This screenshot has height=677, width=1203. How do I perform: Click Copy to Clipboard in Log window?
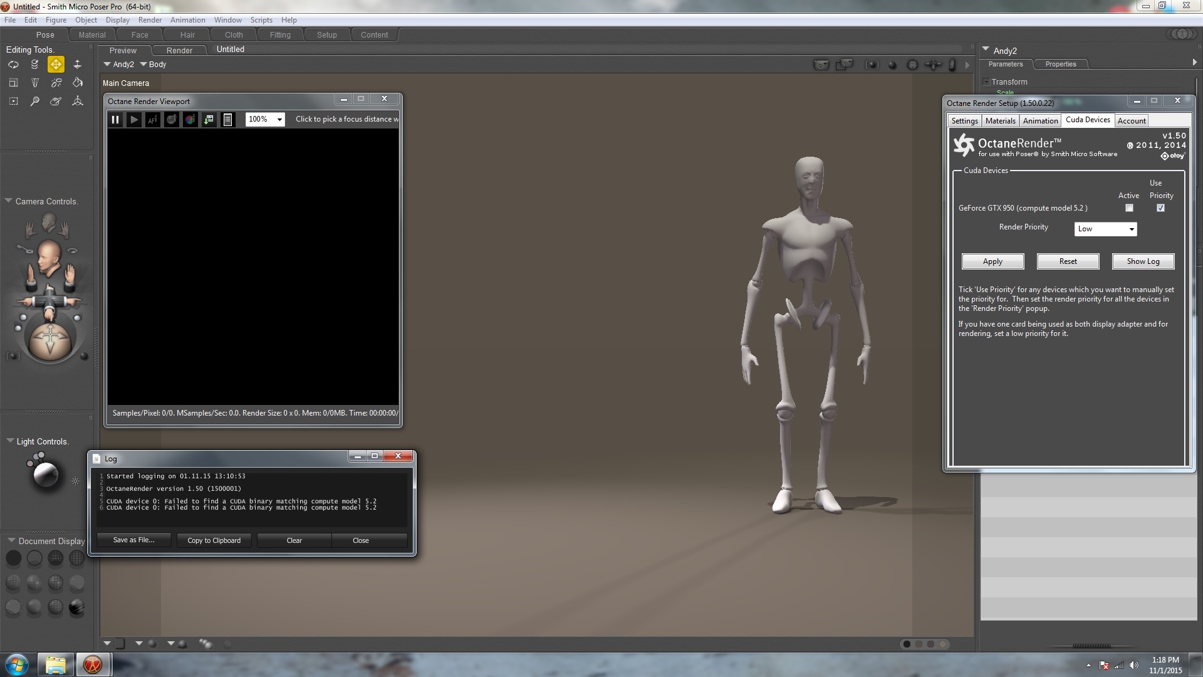(214, 540)
